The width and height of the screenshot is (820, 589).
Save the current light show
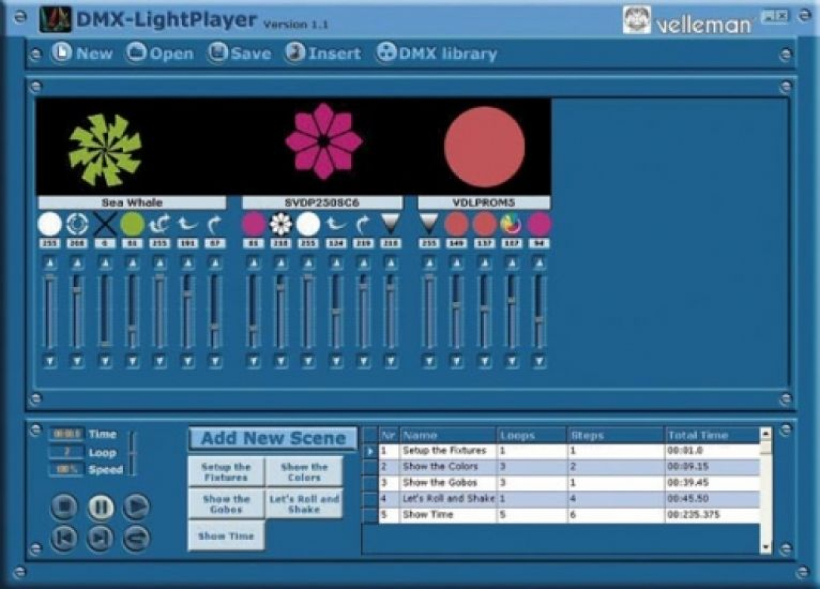click(x=239, y=53)
